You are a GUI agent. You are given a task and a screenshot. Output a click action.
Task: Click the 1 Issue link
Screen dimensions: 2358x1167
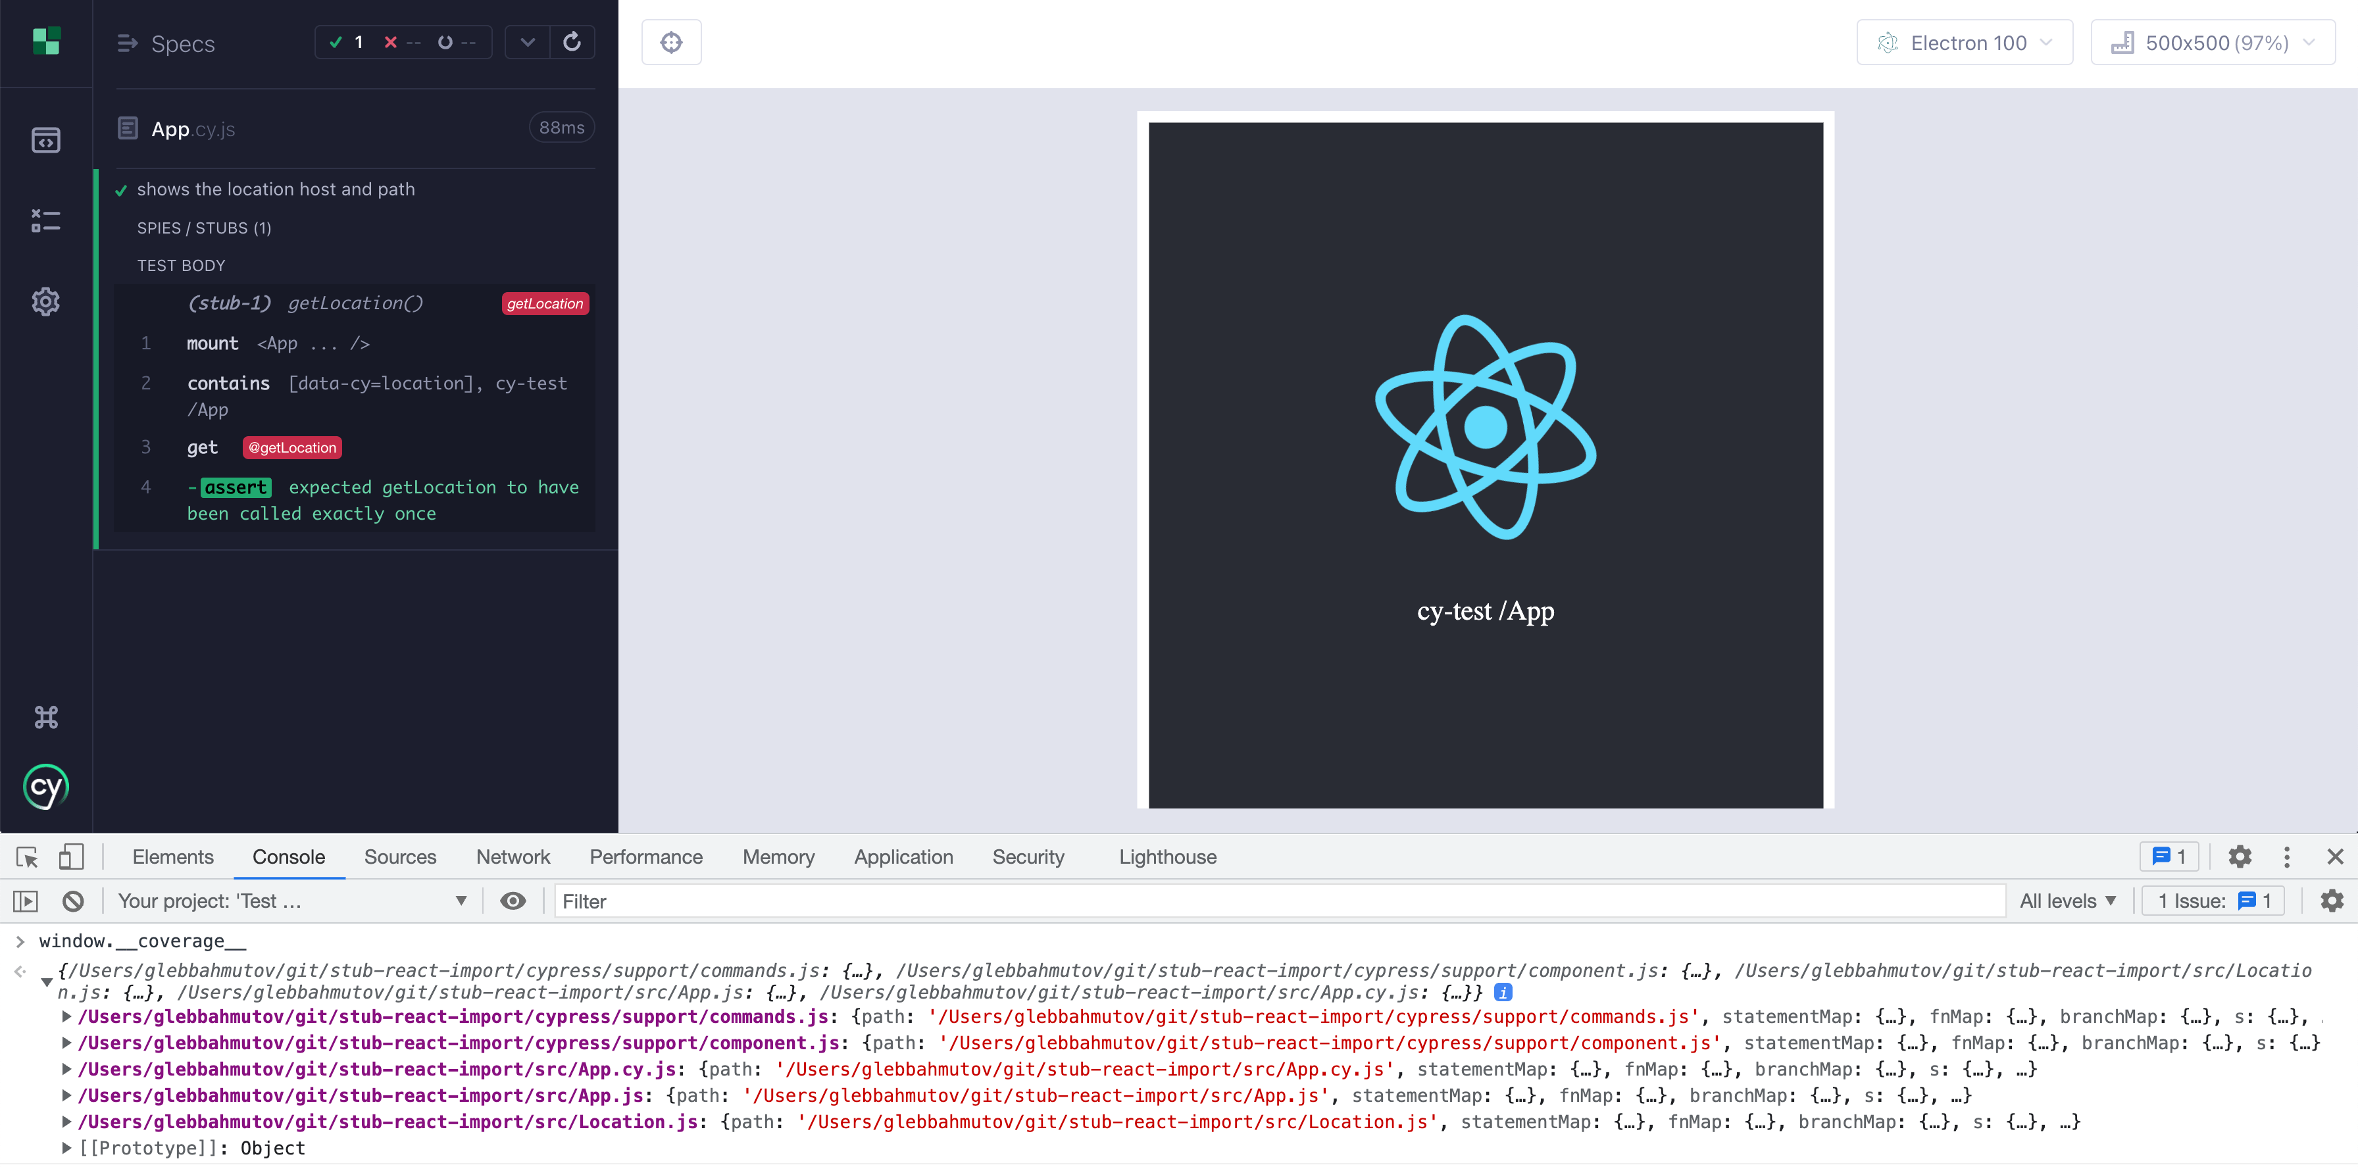(x=2213, y=901)
